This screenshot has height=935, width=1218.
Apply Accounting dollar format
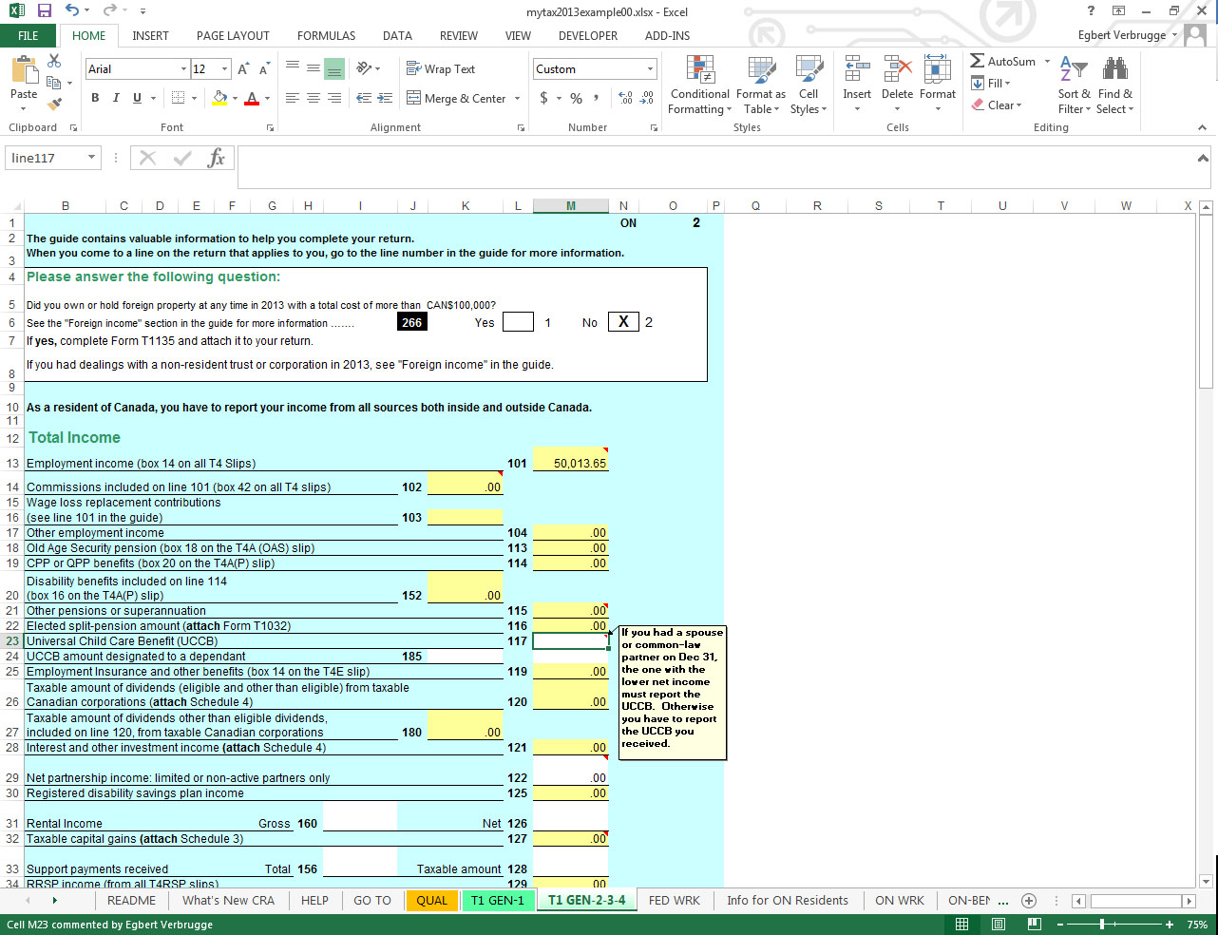pos(543,98)
